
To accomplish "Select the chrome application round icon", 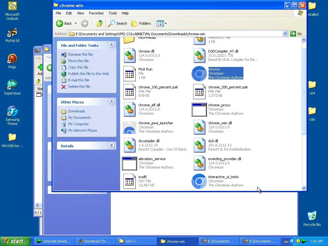I will 199,74.
